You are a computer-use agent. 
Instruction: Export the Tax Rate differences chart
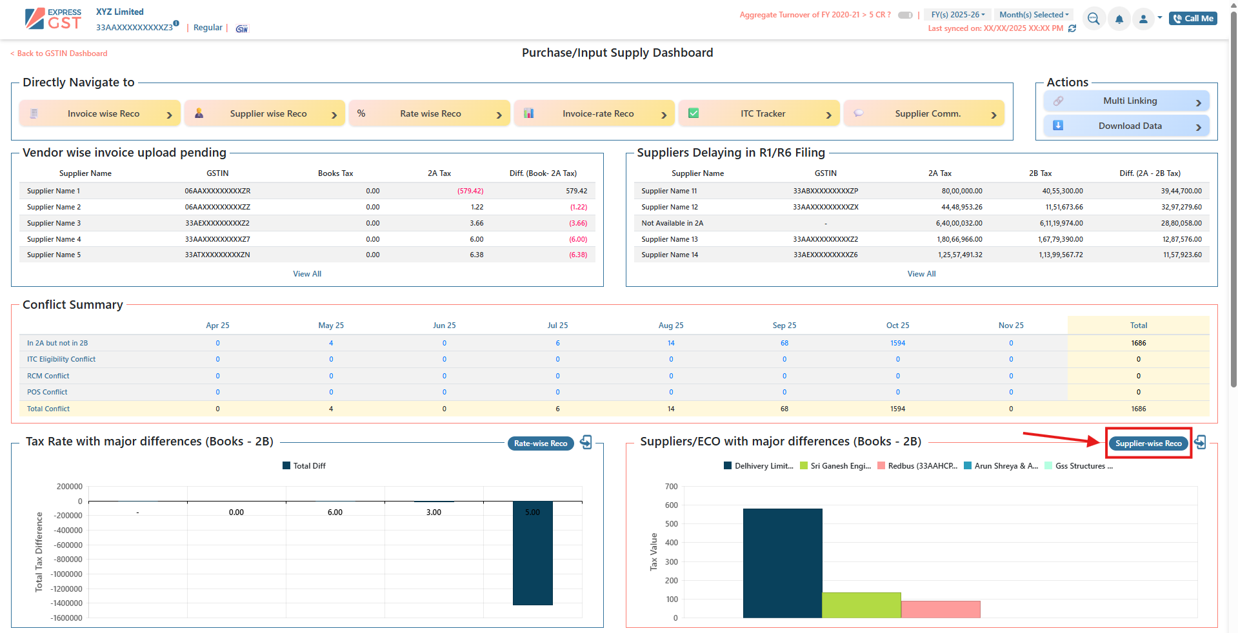tap(586, 442)
